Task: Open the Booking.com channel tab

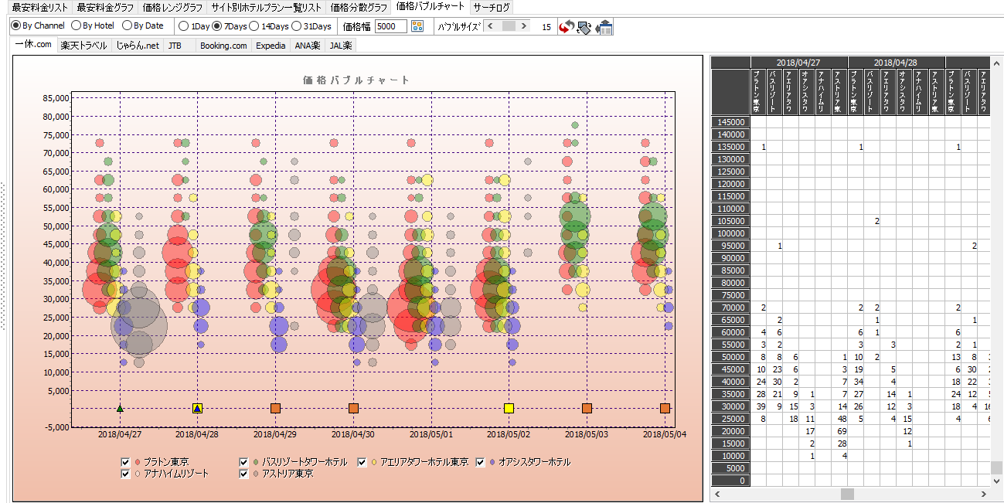Action: pos(223,46)
